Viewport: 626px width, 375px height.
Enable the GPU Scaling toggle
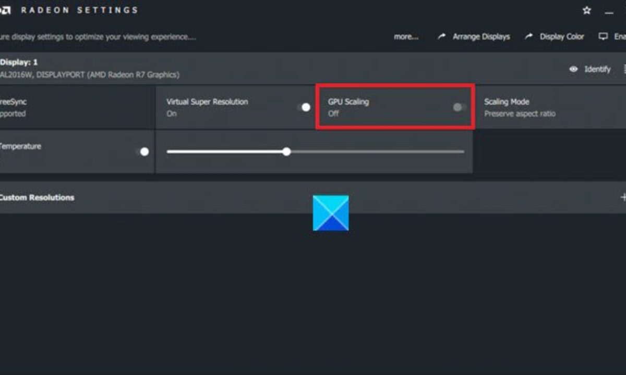click(x=459, y=107)
